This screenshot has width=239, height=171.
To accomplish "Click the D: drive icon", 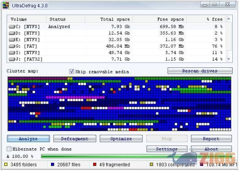I will click(12, 33).
